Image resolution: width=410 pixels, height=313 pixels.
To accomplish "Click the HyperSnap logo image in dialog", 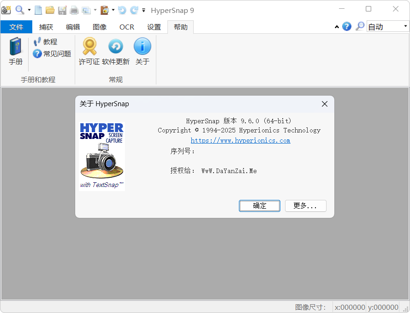I will click(x=102, y=156).
